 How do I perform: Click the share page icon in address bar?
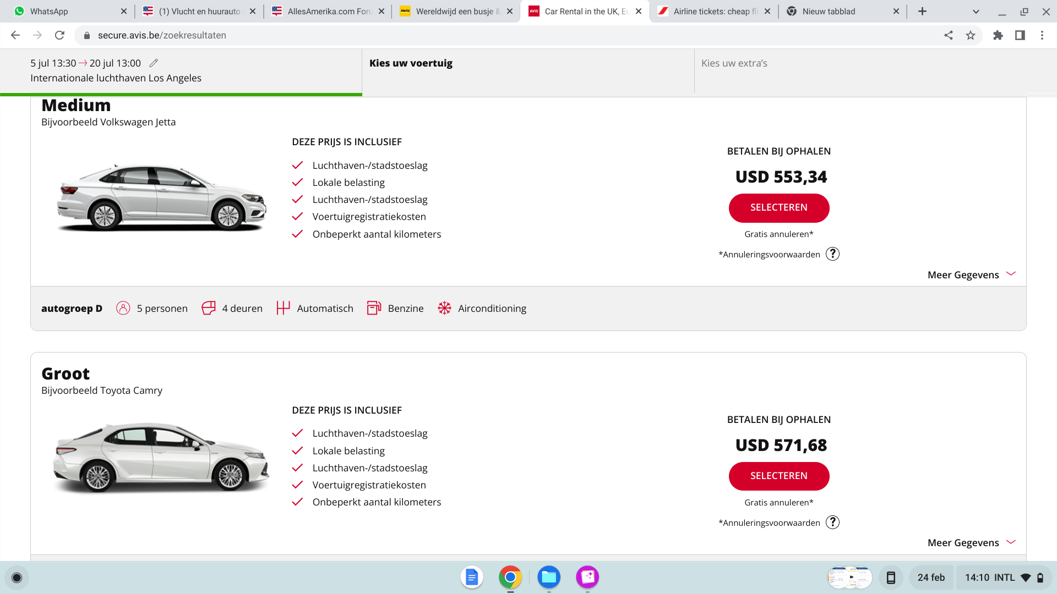[x=949, y=35]
